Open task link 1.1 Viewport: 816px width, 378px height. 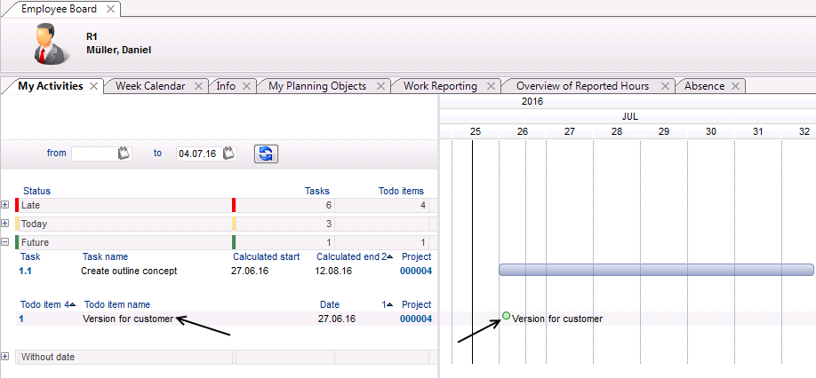(x=25, y=271)
